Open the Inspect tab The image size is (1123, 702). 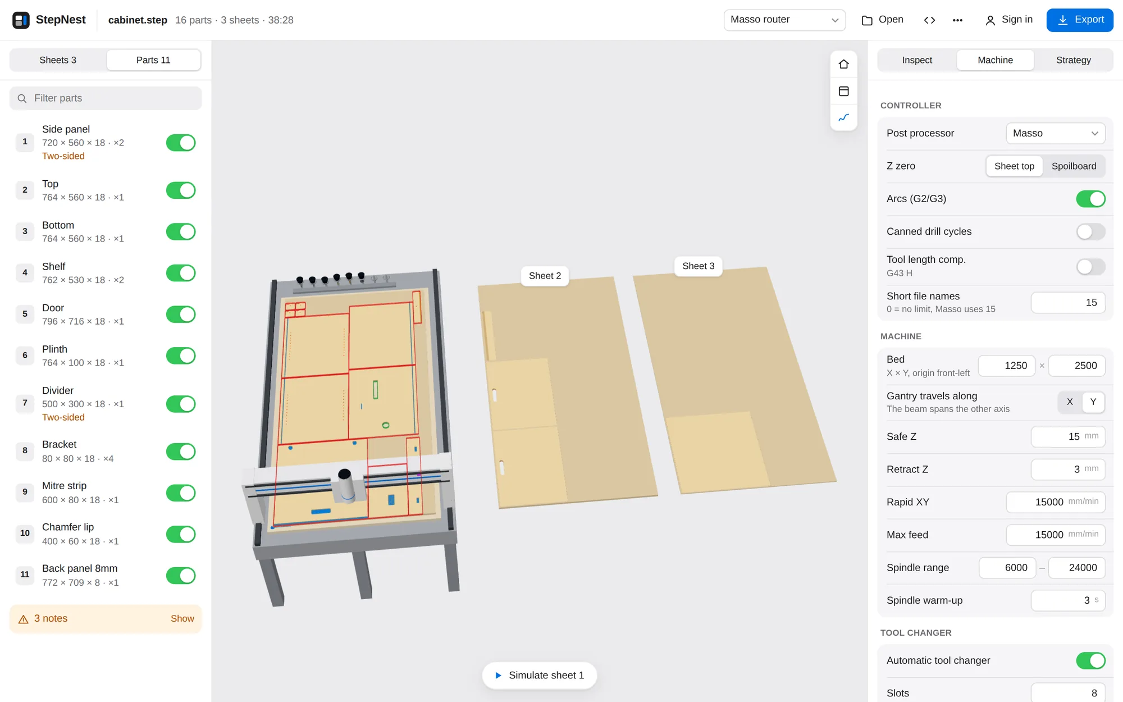(x=917, y=60)
